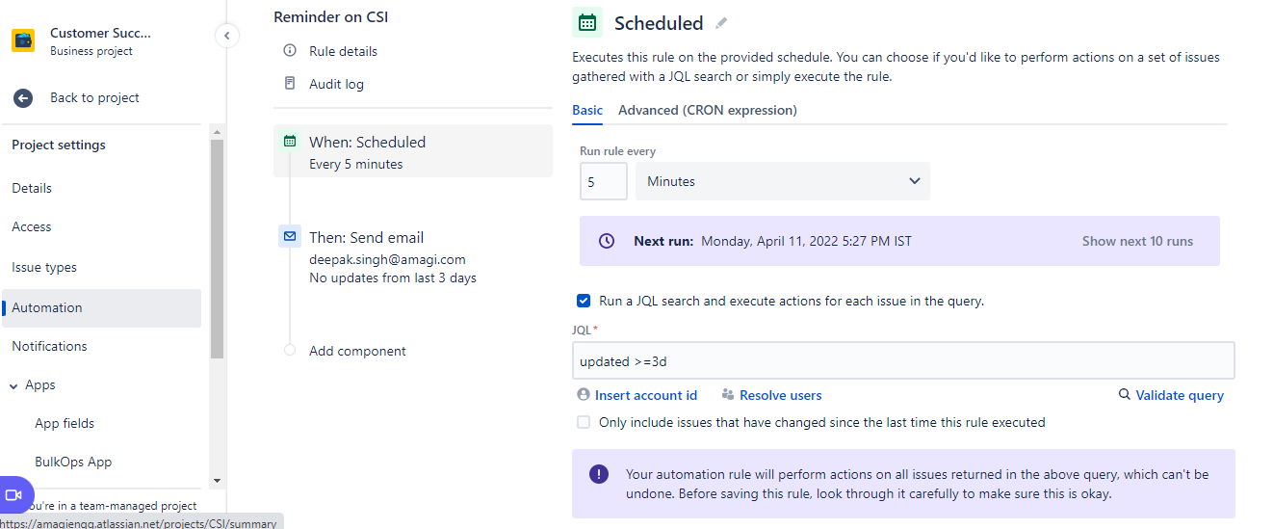The image size is (1273, 529).
Task: Click Add component in the rule chain
Action: [x=357, y=351]
